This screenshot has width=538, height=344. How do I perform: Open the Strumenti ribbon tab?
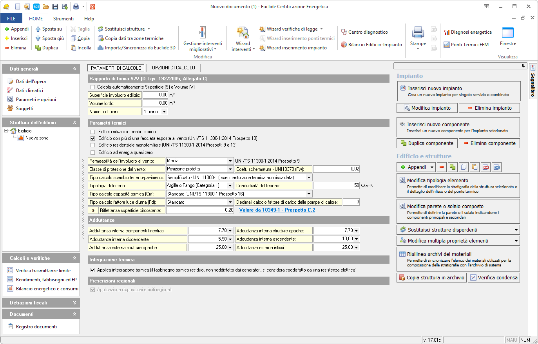coord(63,18)
